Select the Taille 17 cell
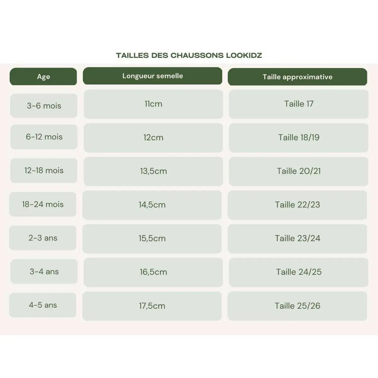This screenshot has height=378, width=378. click(299, 104)
